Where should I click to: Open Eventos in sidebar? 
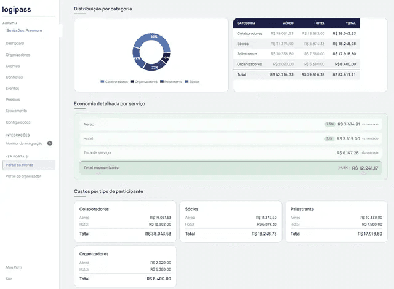12,89
